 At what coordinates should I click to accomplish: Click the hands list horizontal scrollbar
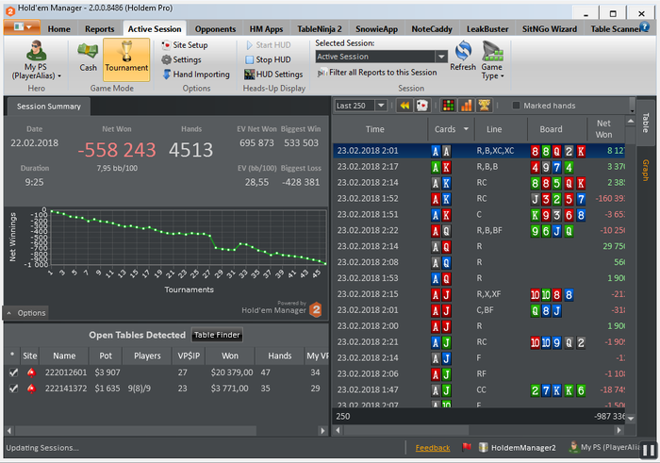406,430
